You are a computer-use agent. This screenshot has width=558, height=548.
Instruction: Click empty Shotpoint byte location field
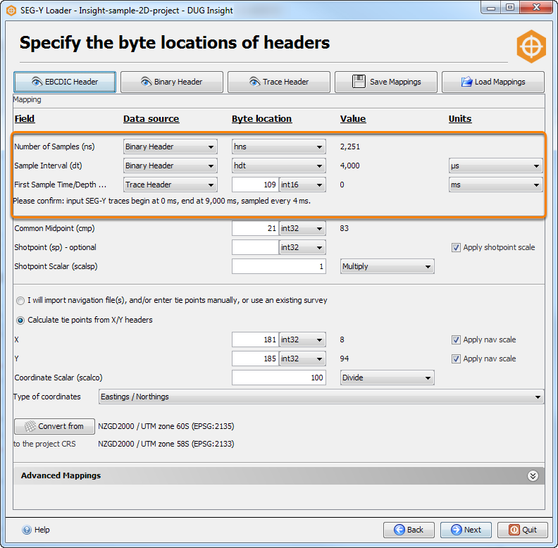(255, 247)
